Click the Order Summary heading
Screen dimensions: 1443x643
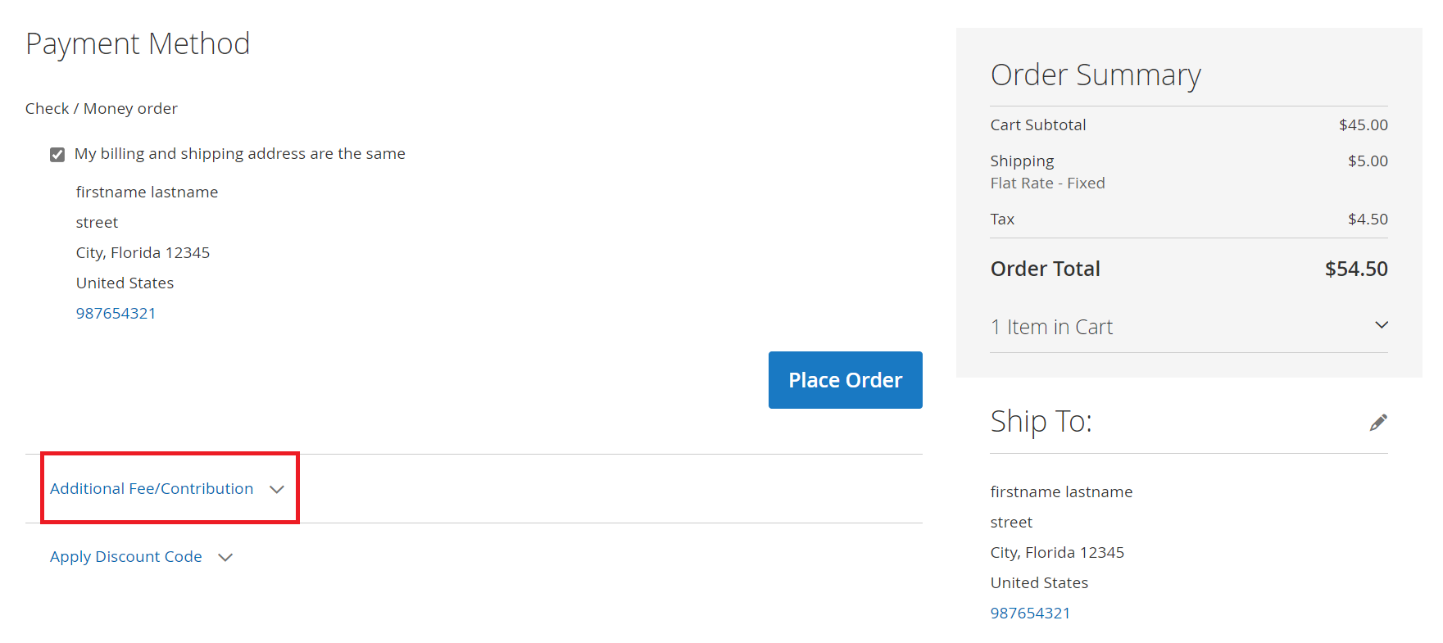(1095, 75)
